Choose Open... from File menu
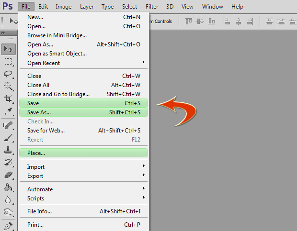This screenshot has width=297, height=231. [83, 26]
